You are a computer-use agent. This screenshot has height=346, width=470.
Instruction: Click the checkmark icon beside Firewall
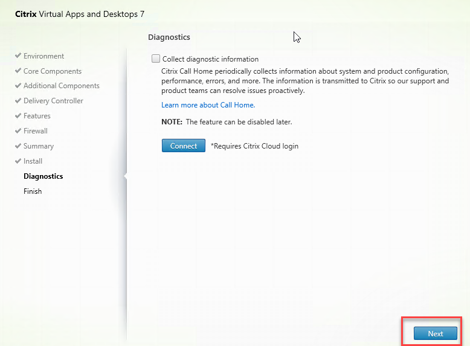[x=18, y=130]
